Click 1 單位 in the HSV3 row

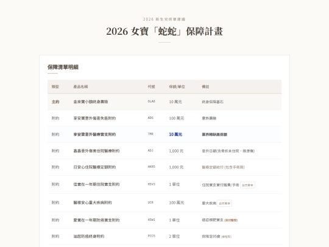(x=174, y=184)
